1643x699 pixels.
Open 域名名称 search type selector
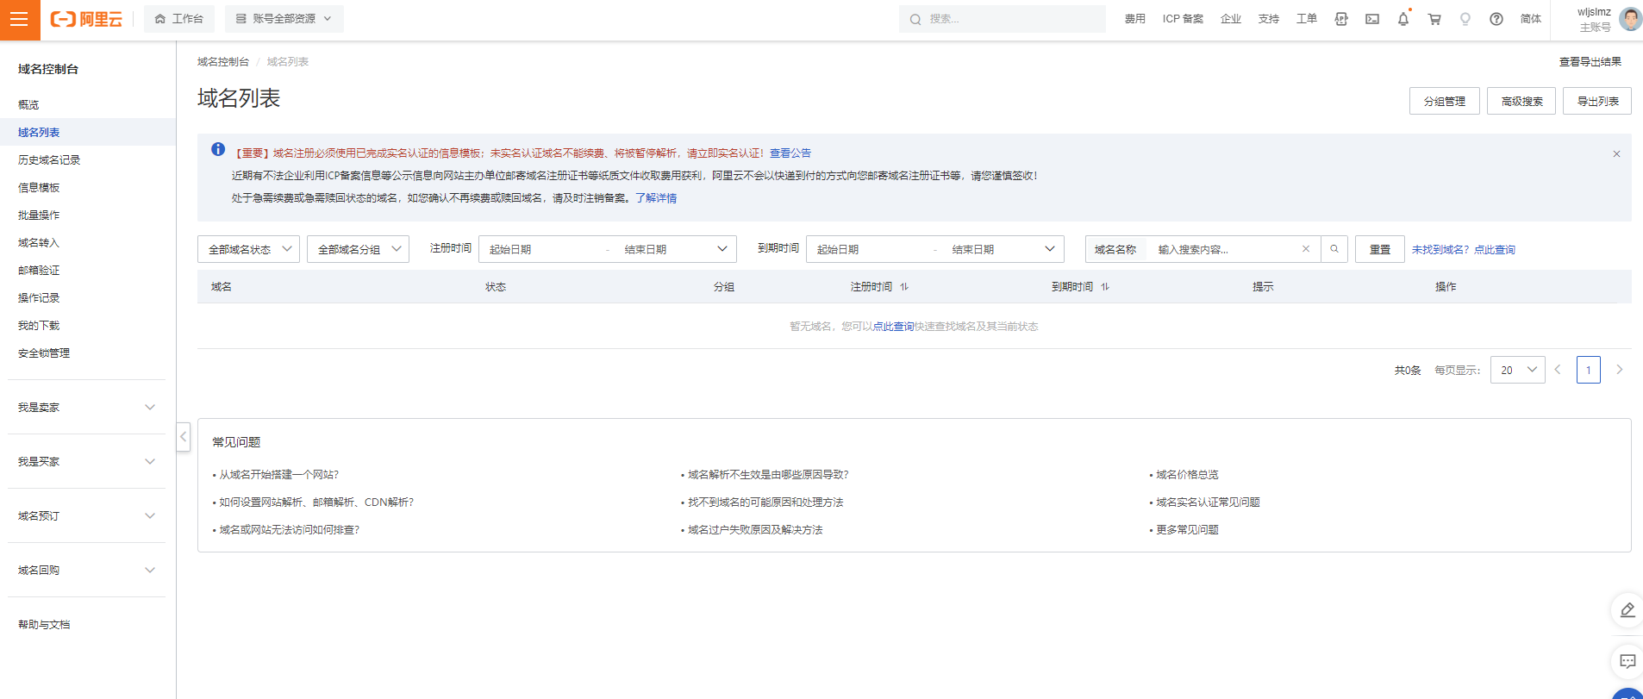point(1115,249)
